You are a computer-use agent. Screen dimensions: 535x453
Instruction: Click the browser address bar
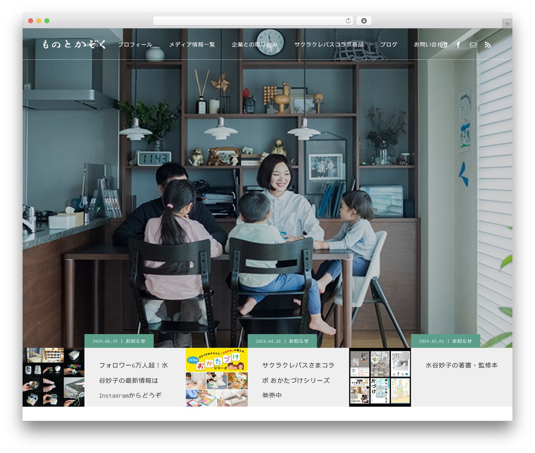coord(253,21)
